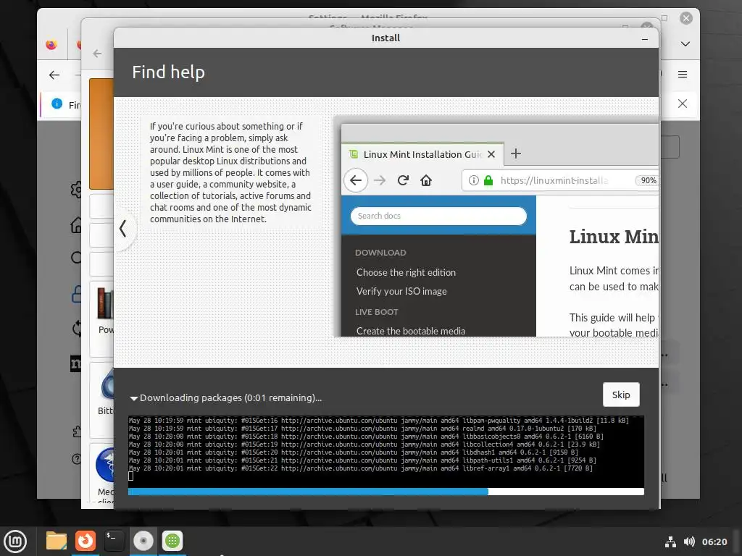Click the green padlock icon in slideshow

pyautogui.click(x=488, y=180)
